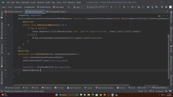The height and width of the screenshot is (97, 173).
Task: Open the 4 spaces indent selector
Action: coord(160,91)
